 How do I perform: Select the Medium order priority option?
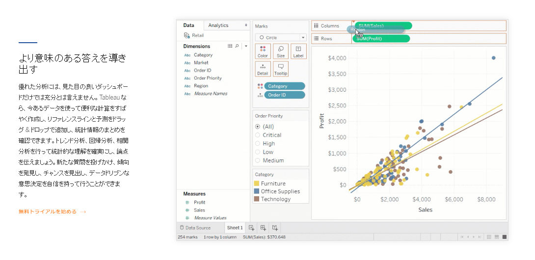(x=258, y=160)
